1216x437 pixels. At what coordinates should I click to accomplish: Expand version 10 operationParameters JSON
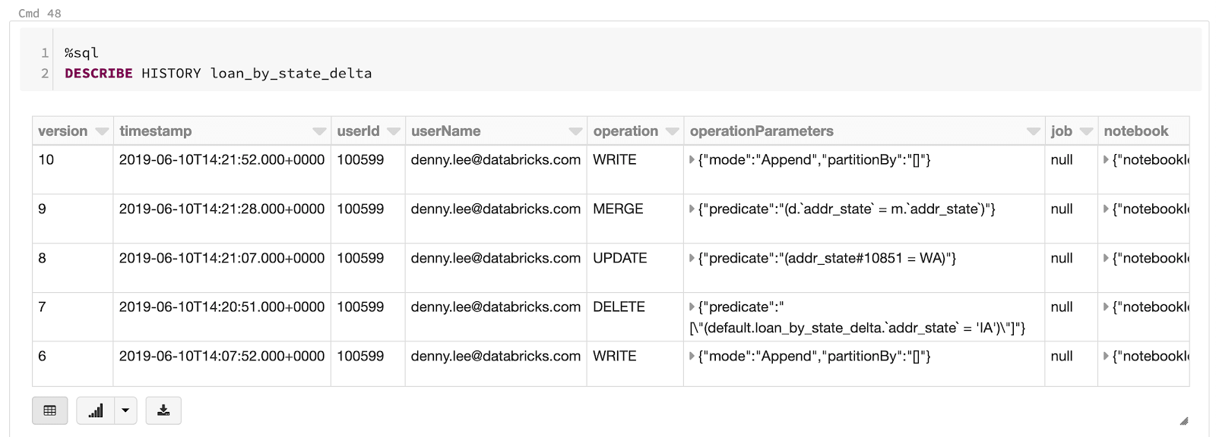click(x=692, y=160)
